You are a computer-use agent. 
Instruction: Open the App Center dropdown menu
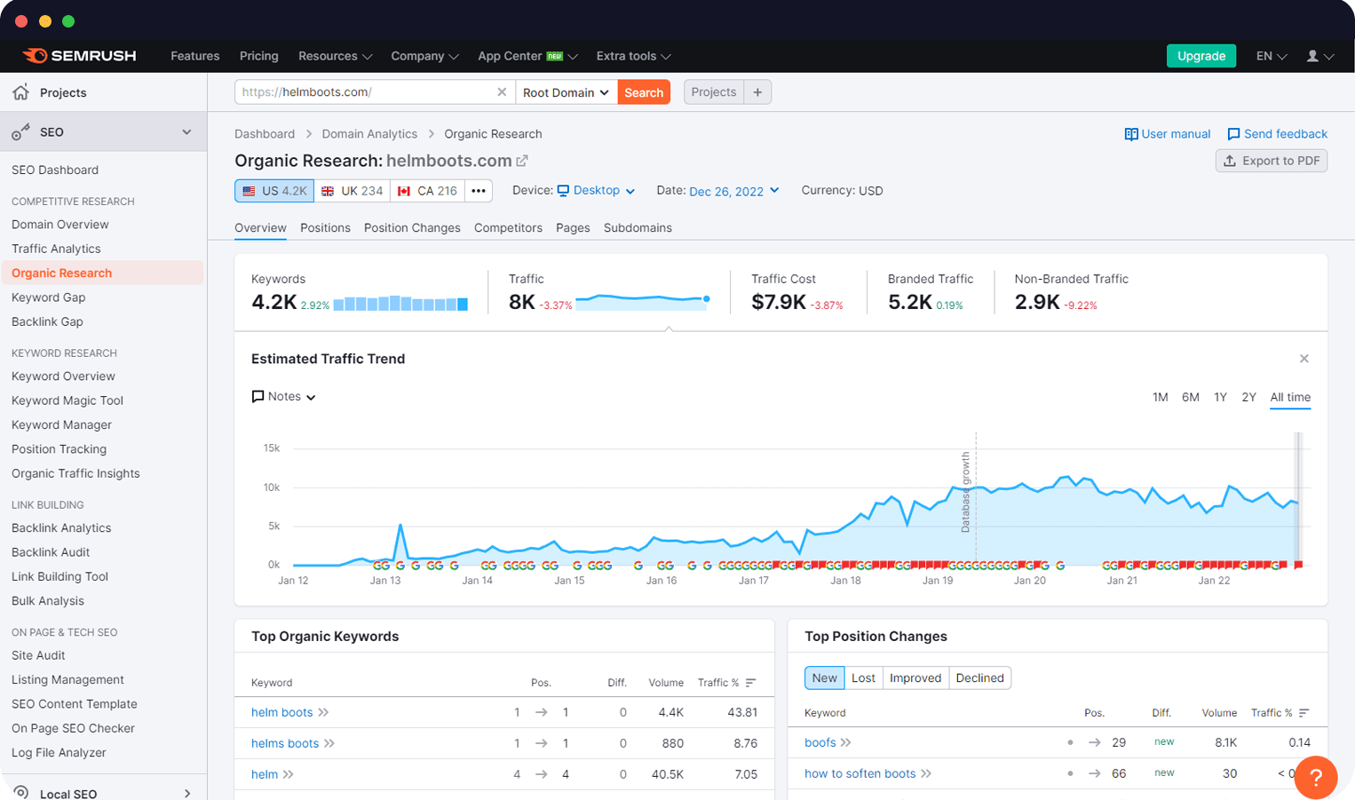point(527,56)
